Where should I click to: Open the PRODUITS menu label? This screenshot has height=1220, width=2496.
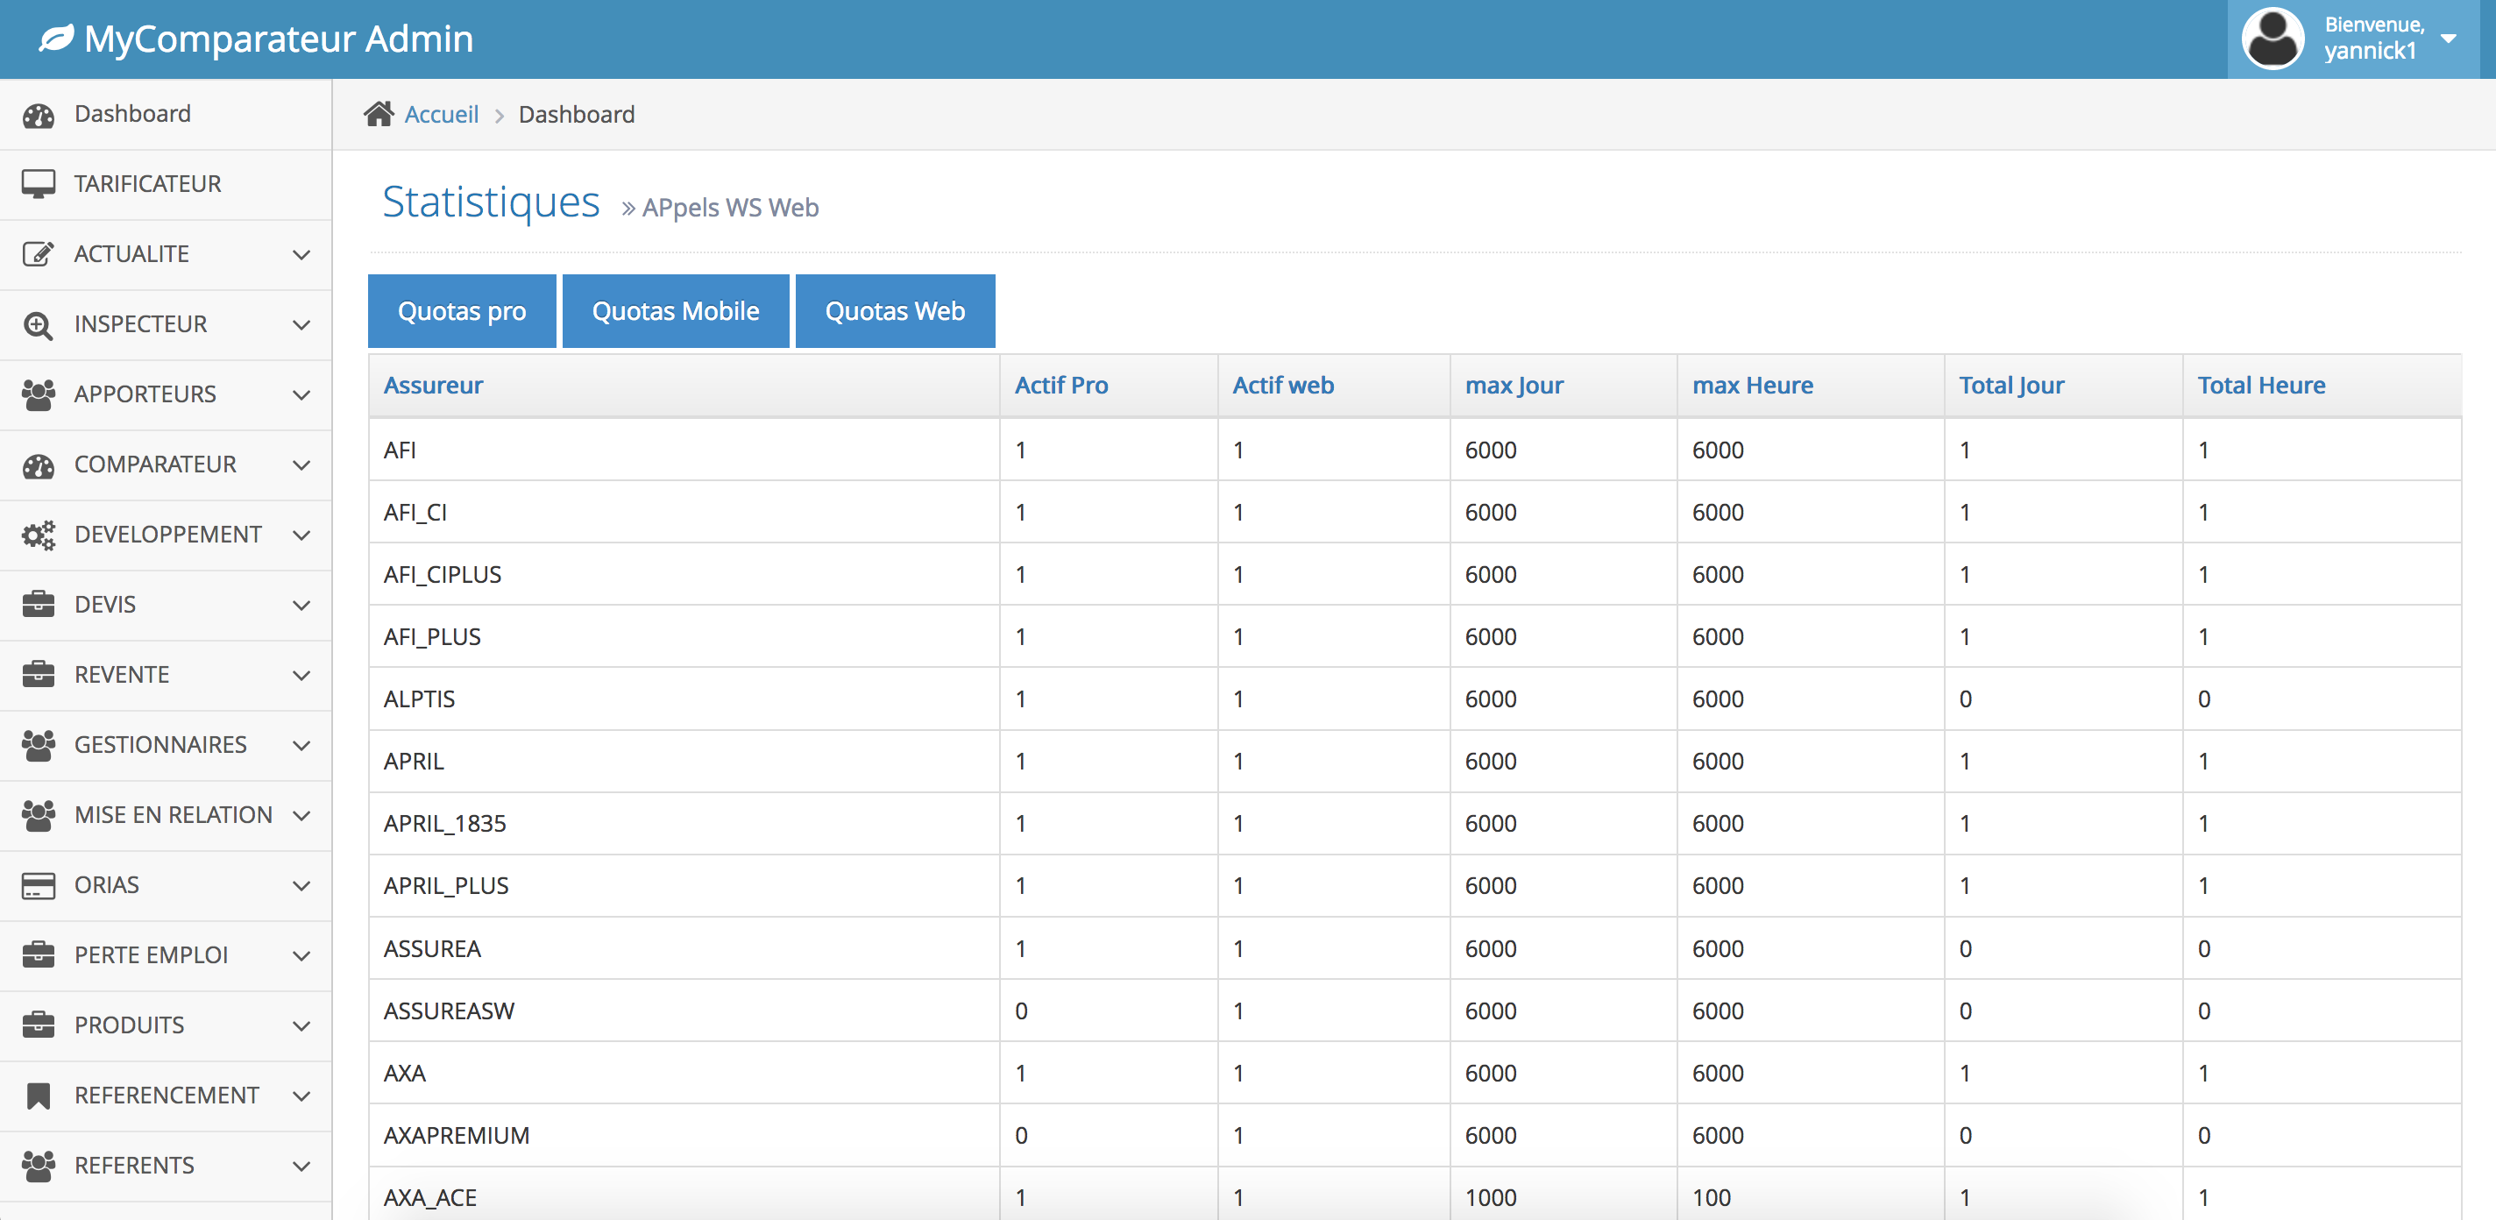pos(129,1026)
